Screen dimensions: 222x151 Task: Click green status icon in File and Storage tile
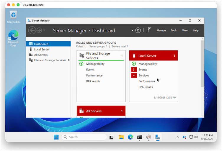(x=81, y=64)
